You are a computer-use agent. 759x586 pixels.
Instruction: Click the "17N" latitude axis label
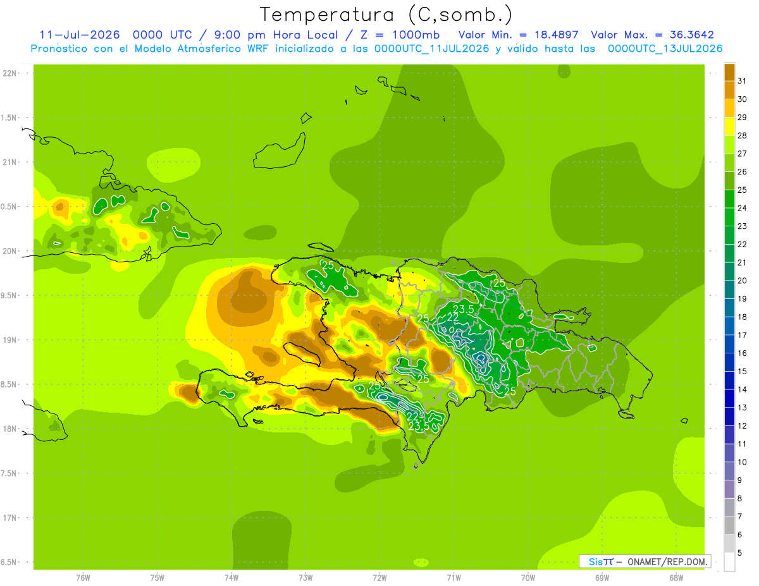10,518
